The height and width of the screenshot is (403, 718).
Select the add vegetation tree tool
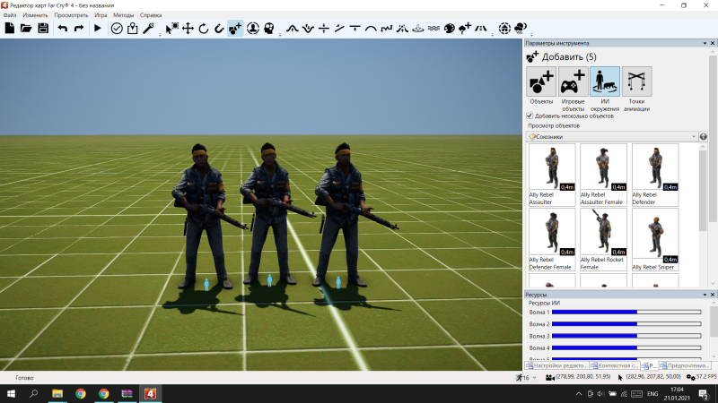465,29
